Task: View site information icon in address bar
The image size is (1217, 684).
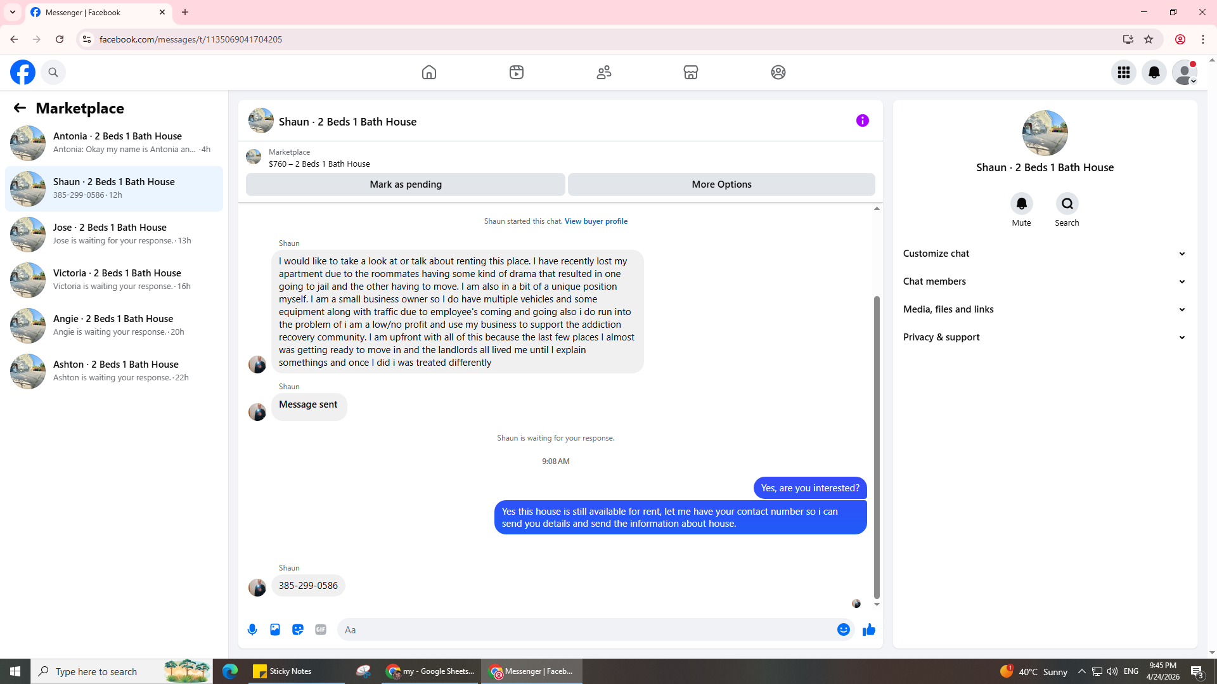Action: pyautogui.click(x=87, y=39)
